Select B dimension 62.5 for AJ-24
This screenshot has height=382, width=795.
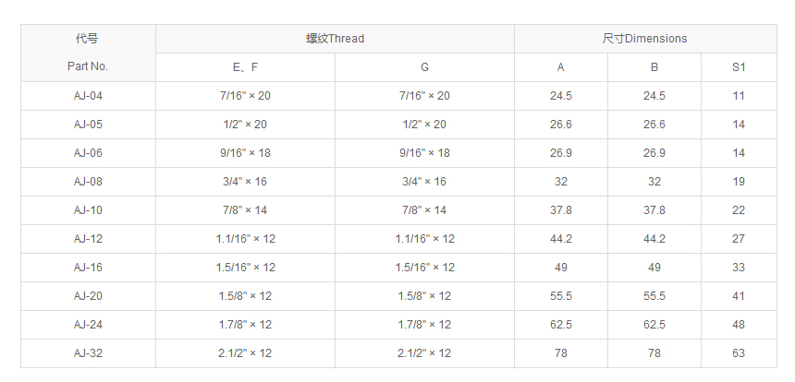[654, 325]
